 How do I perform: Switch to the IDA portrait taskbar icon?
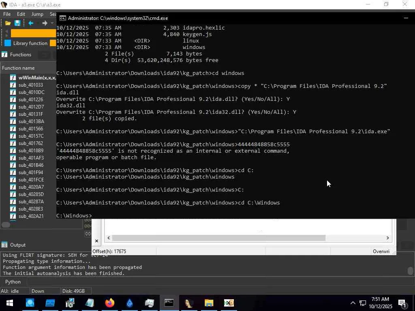(189, 303)
